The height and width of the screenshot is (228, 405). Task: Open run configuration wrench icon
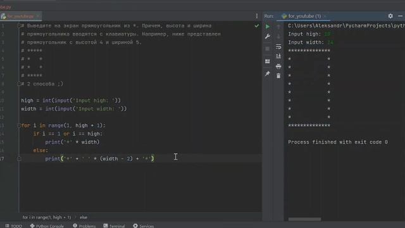pyautogui.click(x=268, y=36)
